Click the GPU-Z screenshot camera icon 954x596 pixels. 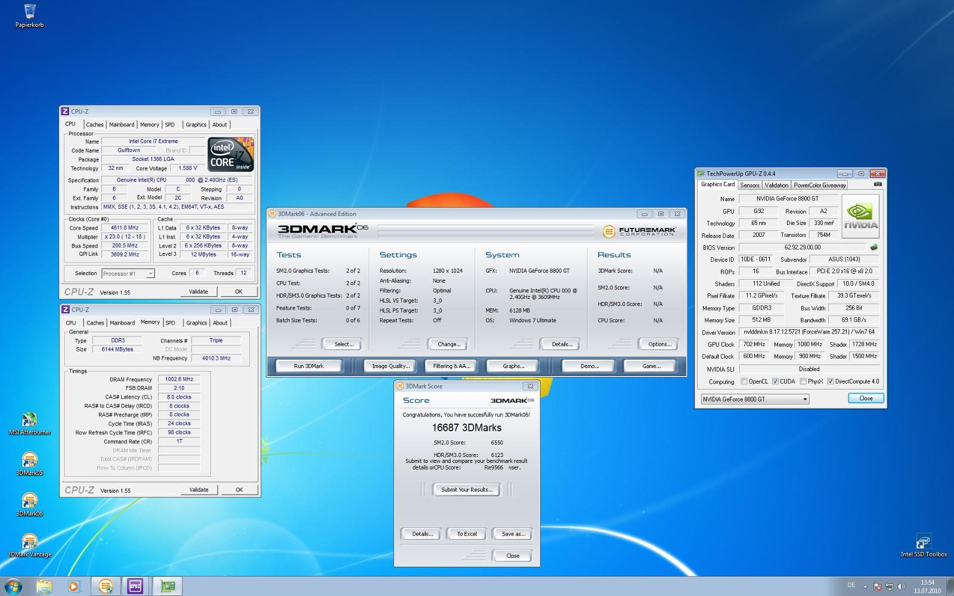coord(878,184)
